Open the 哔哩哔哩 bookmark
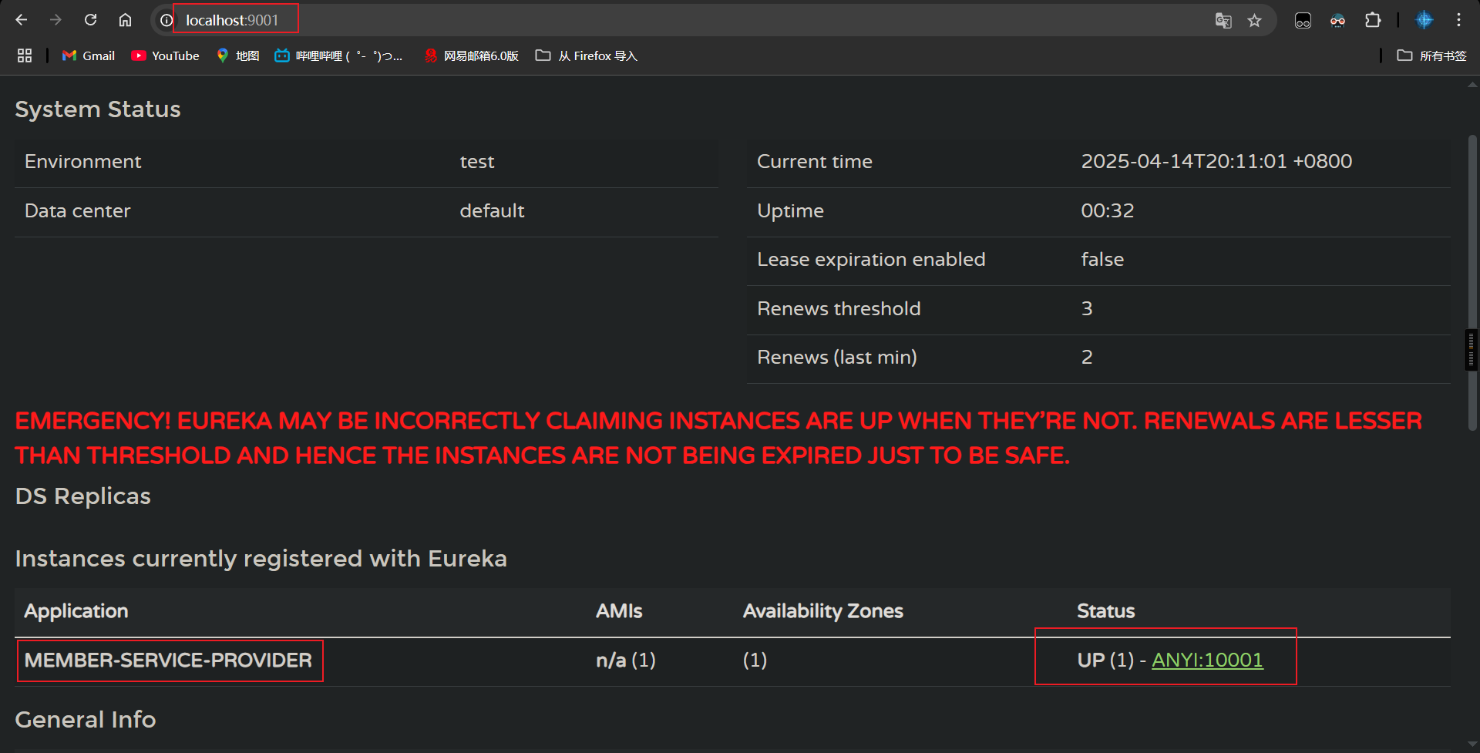This screenshot has width=1480, height=753. tap(339, 55)
